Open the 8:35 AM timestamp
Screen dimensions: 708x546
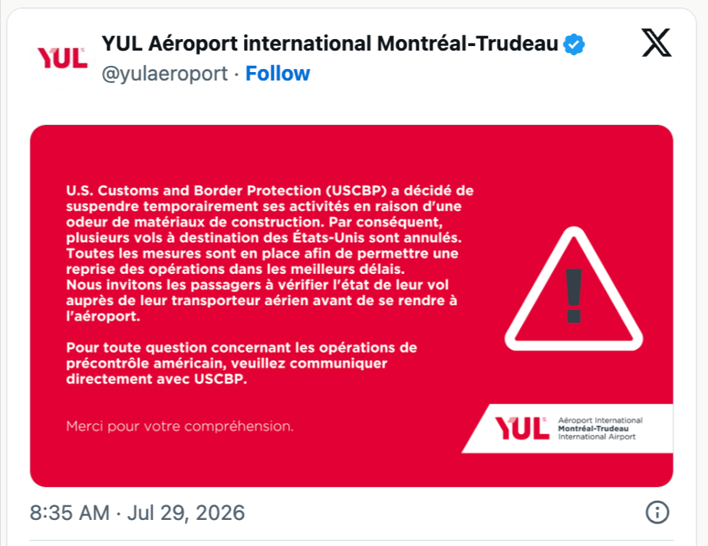click(x=70, y=512)
